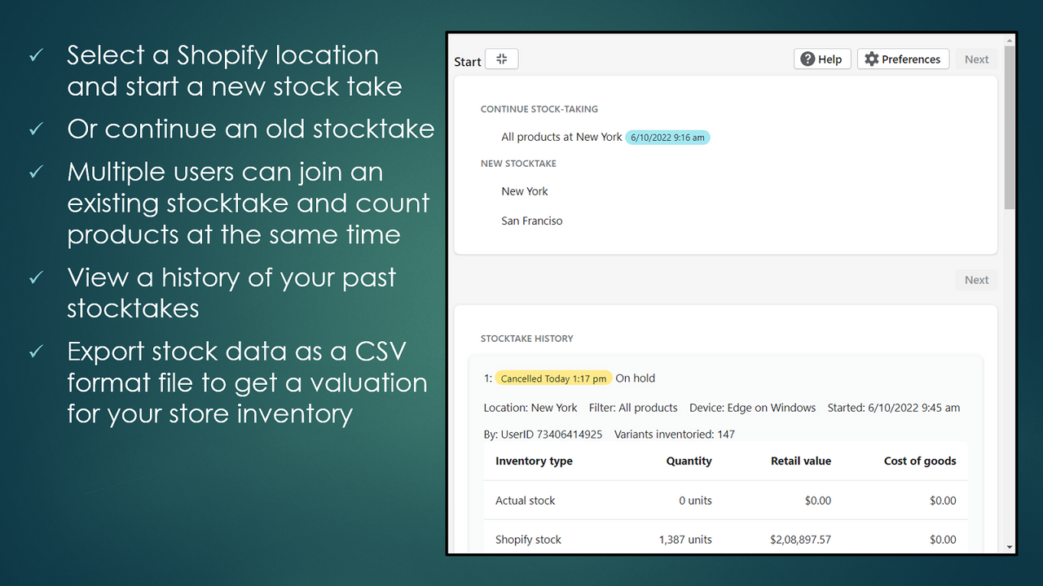Click the top Next button
1043x586 pixels.
click(976, 59)
